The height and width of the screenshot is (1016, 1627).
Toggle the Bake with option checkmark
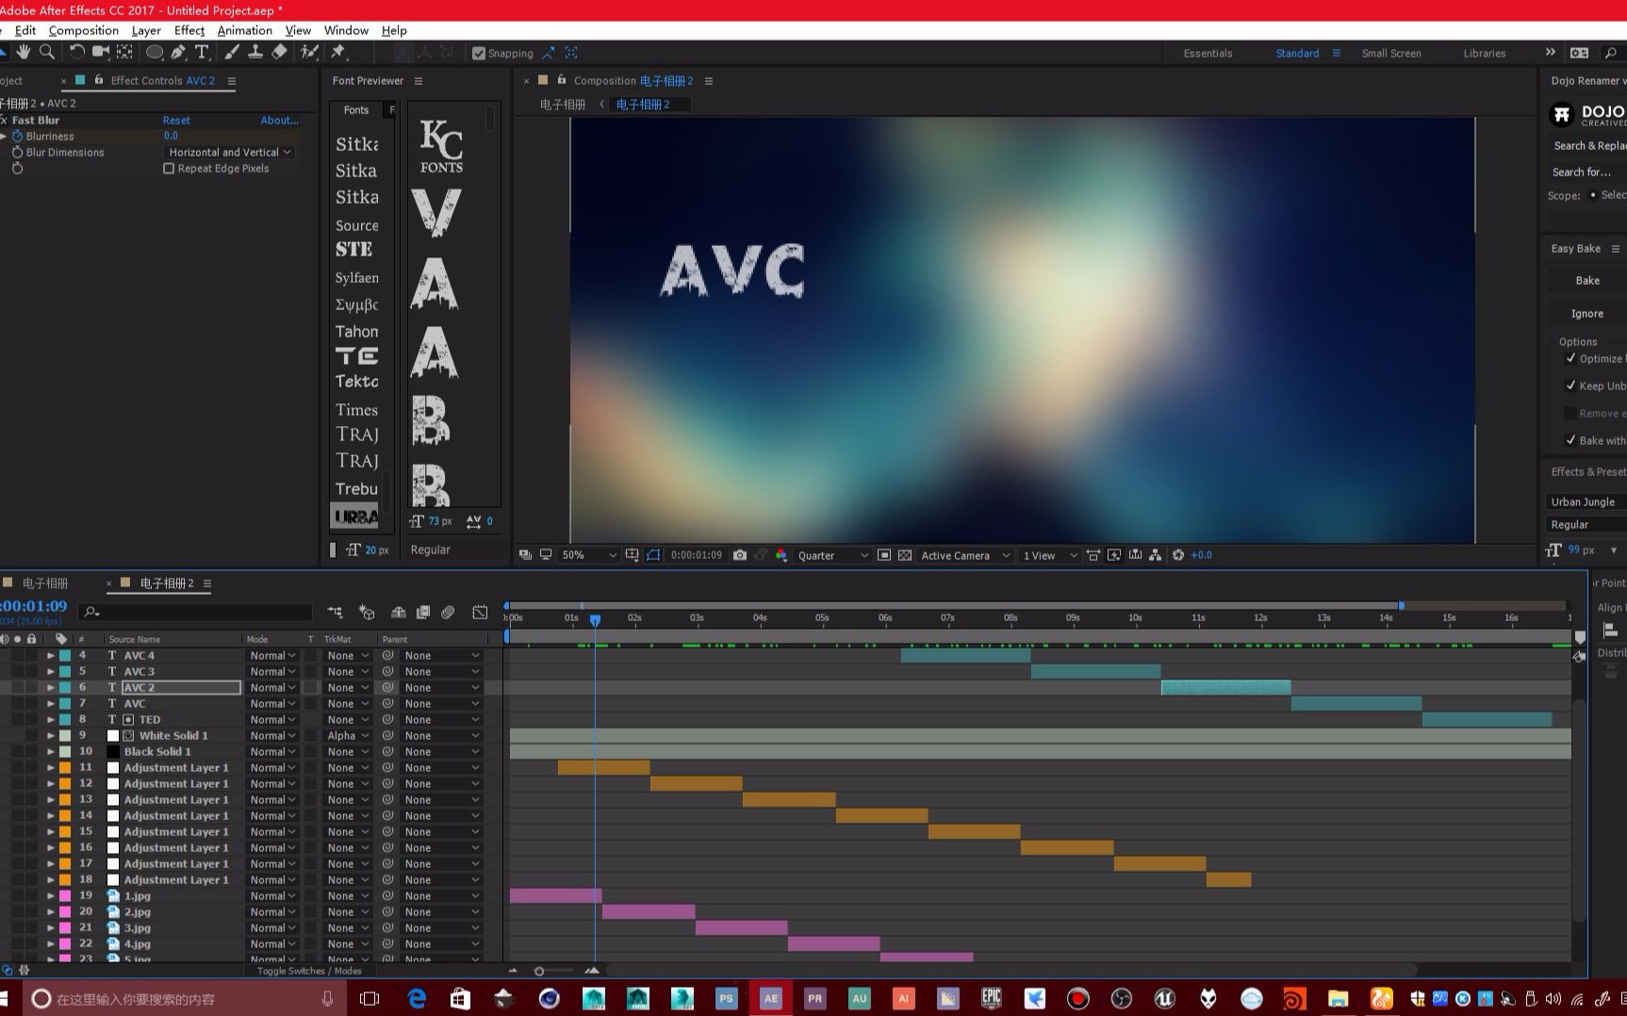coord(1570,440)
